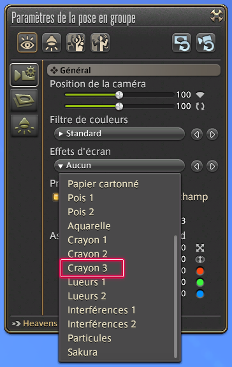Image resolution: width=232 pixels, height=367 pixels.
Task: Pick Interférences 1 from the list
Action: pos(101,310)
